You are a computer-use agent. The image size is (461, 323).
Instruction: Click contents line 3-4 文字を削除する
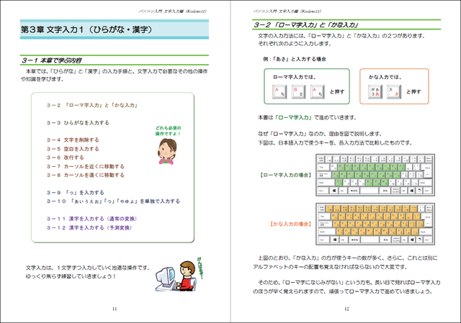coord(73,140)
